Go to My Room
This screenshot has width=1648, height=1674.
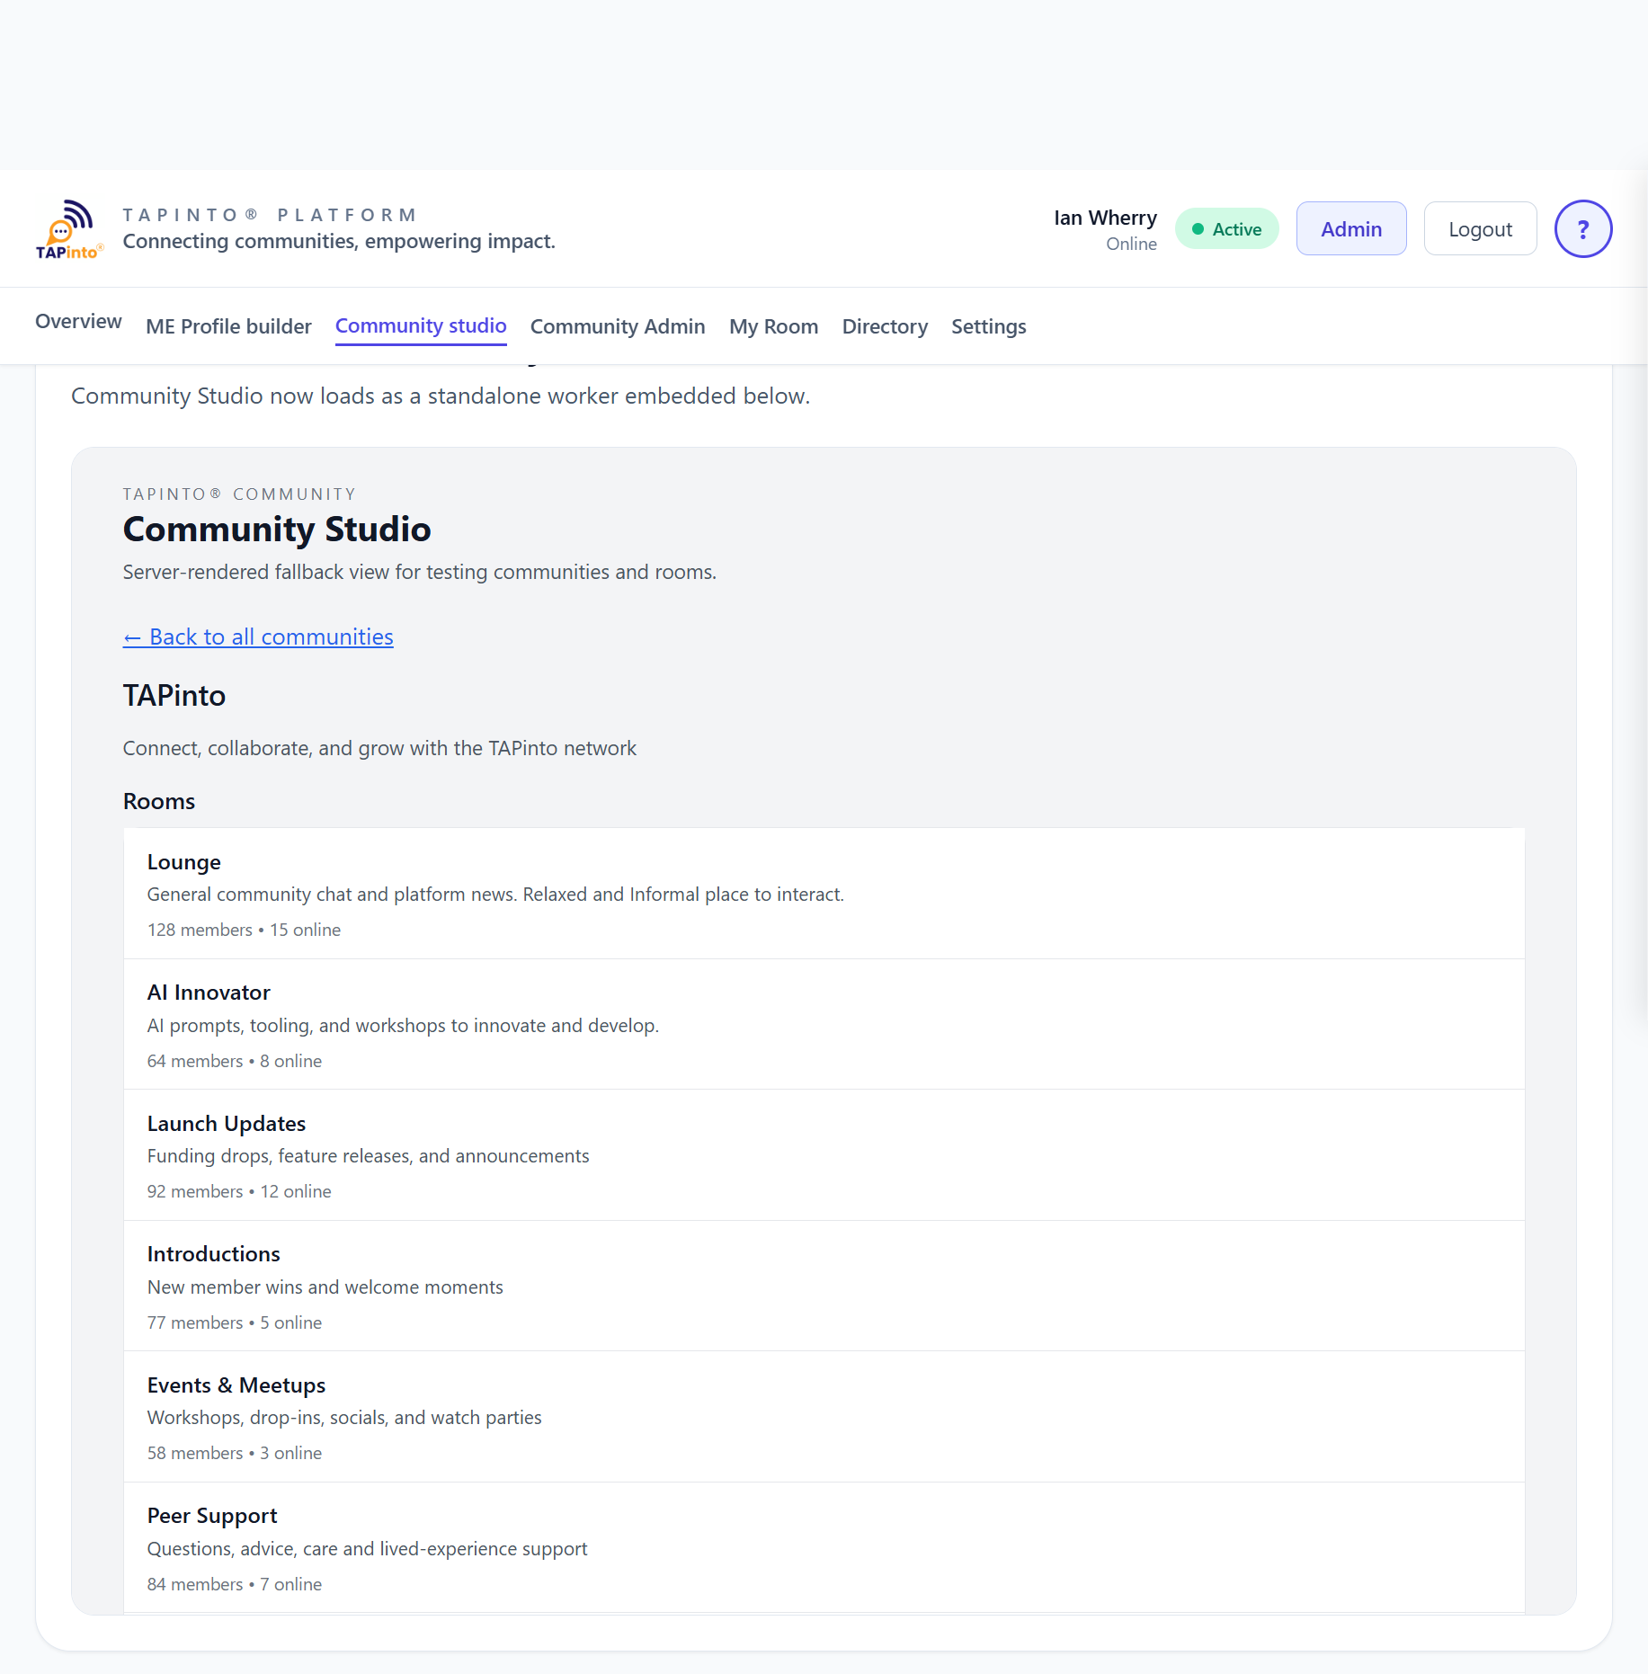(773, 326)
